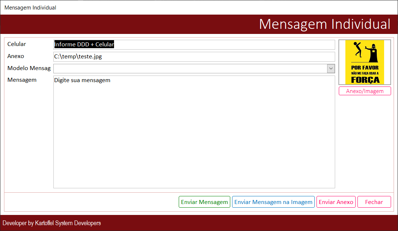Viewport: 398px width, 231px height.
Task: Click the FORÇA text in preview image
Action: coord(365,80)
